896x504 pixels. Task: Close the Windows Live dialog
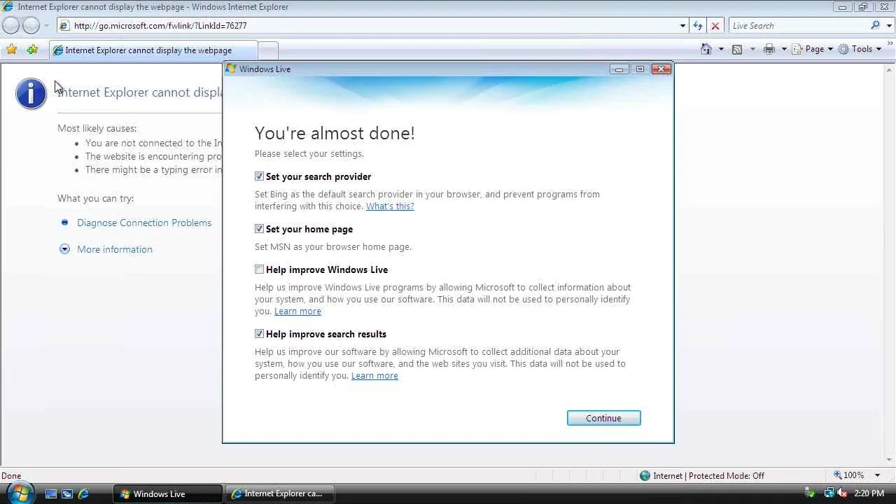click(x=661, y=69)
